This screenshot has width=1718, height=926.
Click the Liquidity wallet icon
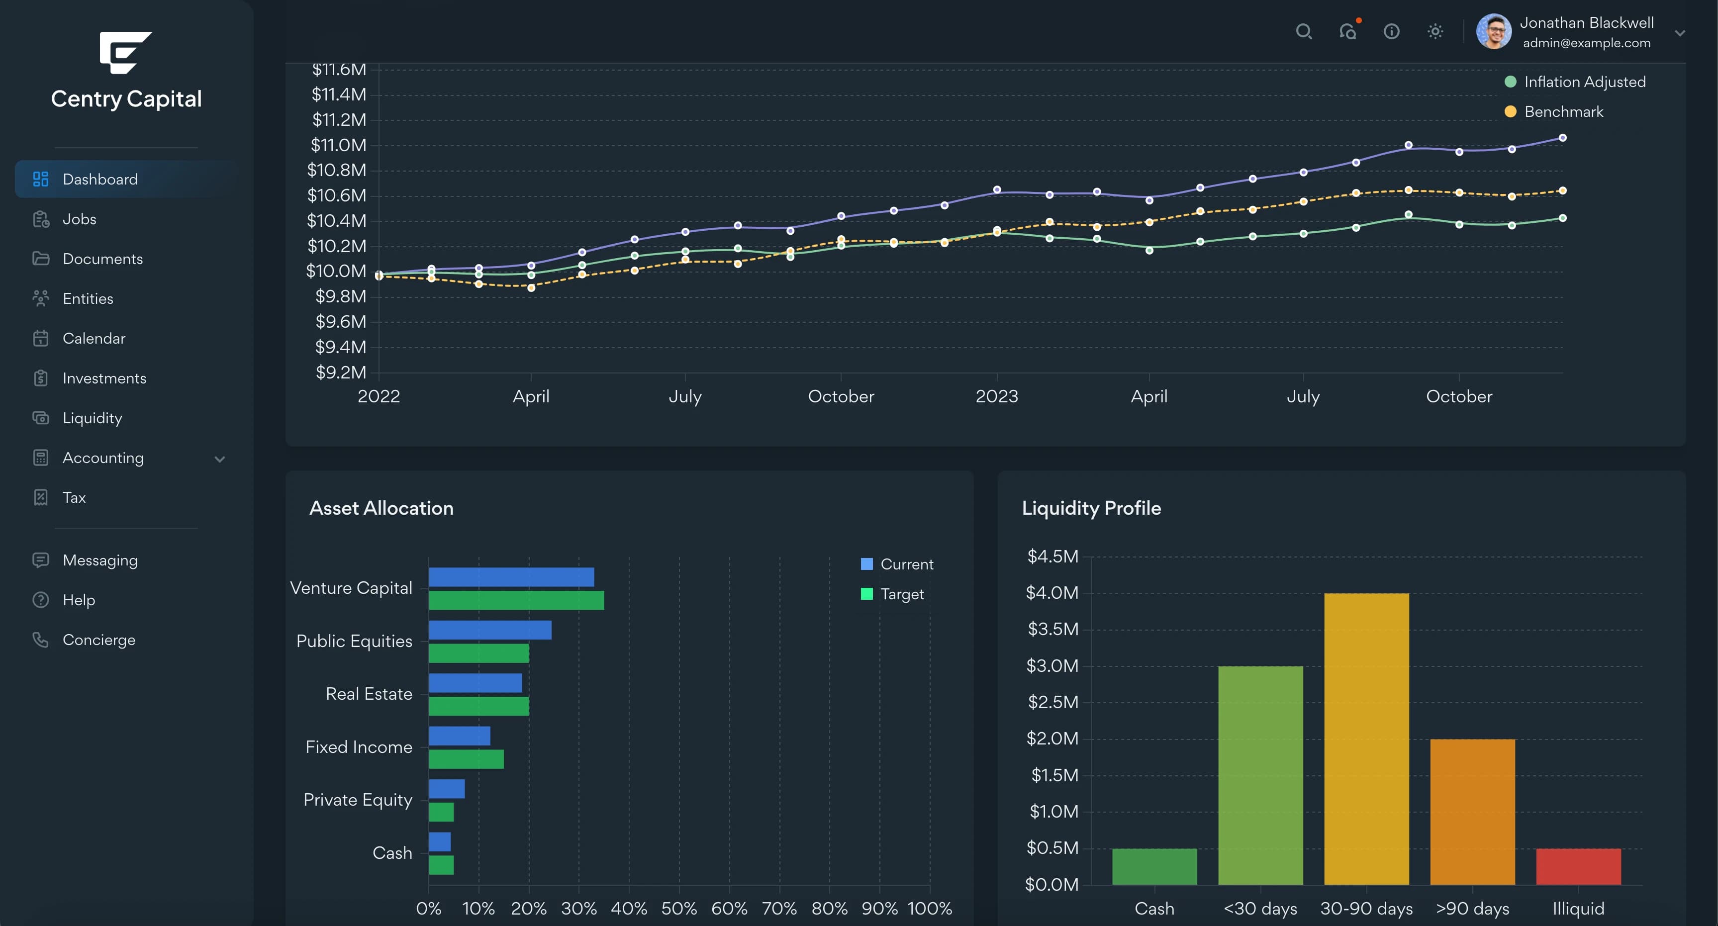click(41, 418)
